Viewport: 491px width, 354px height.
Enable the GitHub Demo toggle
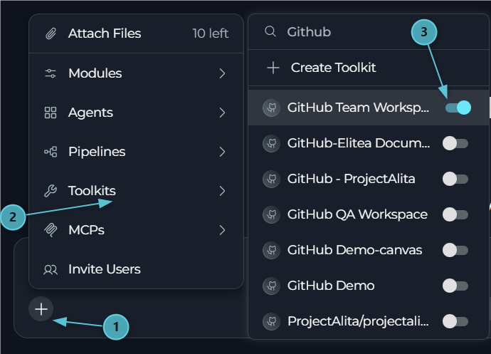455,286
